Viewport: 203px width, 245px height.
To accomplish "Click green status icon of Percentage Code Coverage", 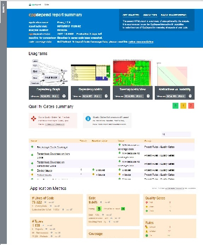I will point(32,147).
